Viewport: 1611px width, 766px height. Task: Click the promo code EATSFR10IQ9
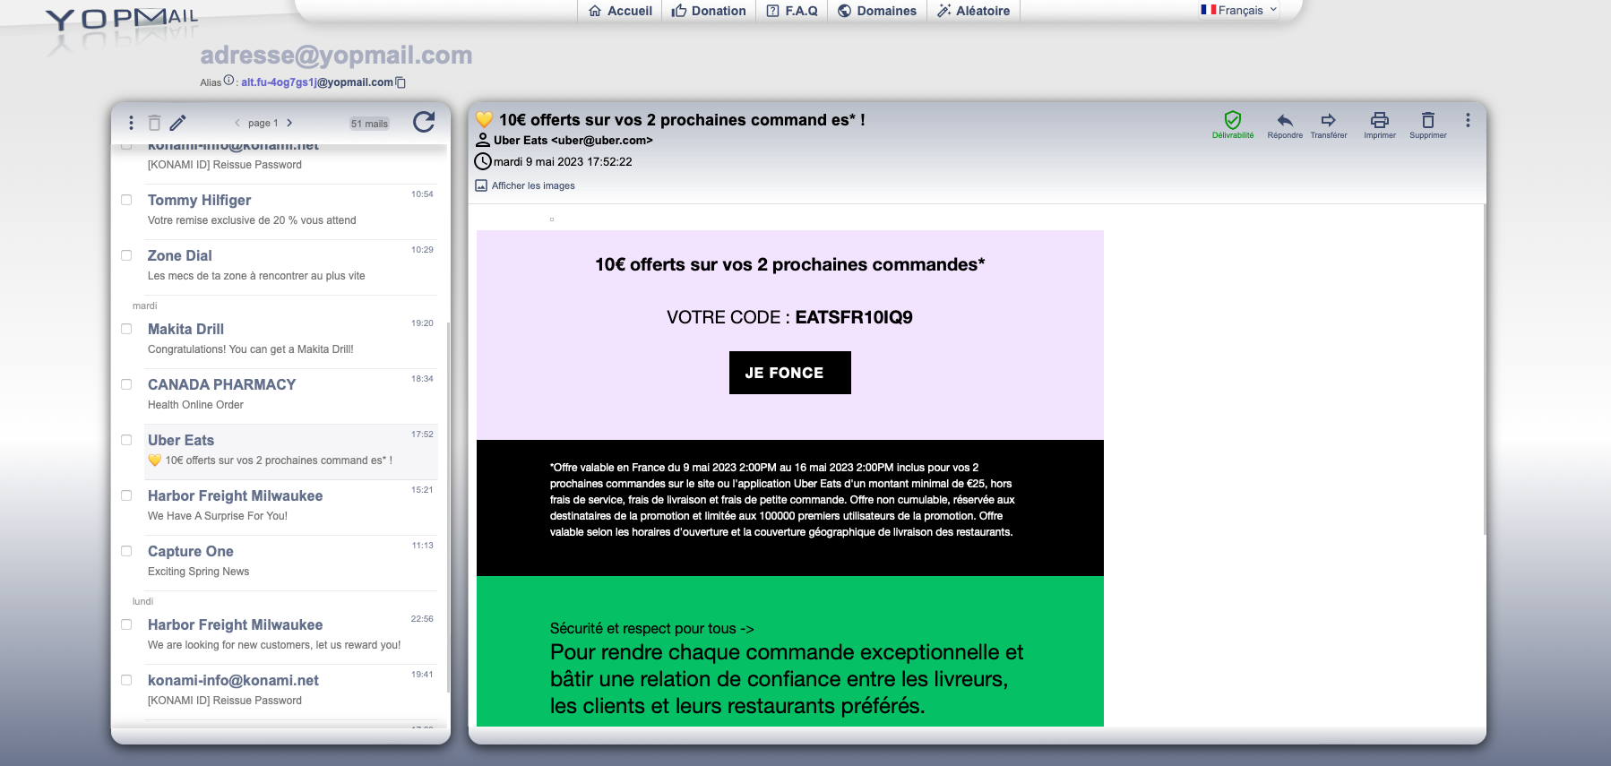click(x=854, y=317)
